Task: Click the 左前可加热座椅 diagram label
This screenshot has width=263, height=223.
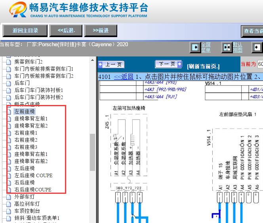Action: (x=129, y=108)
